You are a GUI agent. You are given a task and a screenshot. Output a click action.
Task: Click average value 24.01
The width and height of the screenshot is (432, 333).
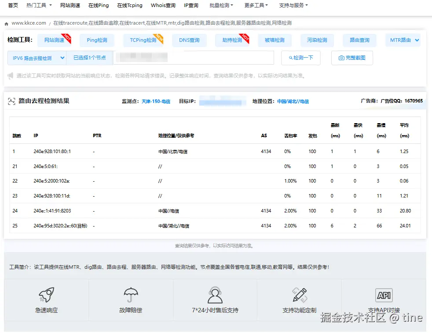(x=405, y=226)
